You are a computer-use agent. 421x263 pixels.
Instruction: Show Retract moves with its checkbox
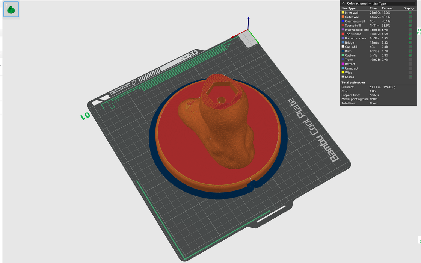tap(410, 64)
